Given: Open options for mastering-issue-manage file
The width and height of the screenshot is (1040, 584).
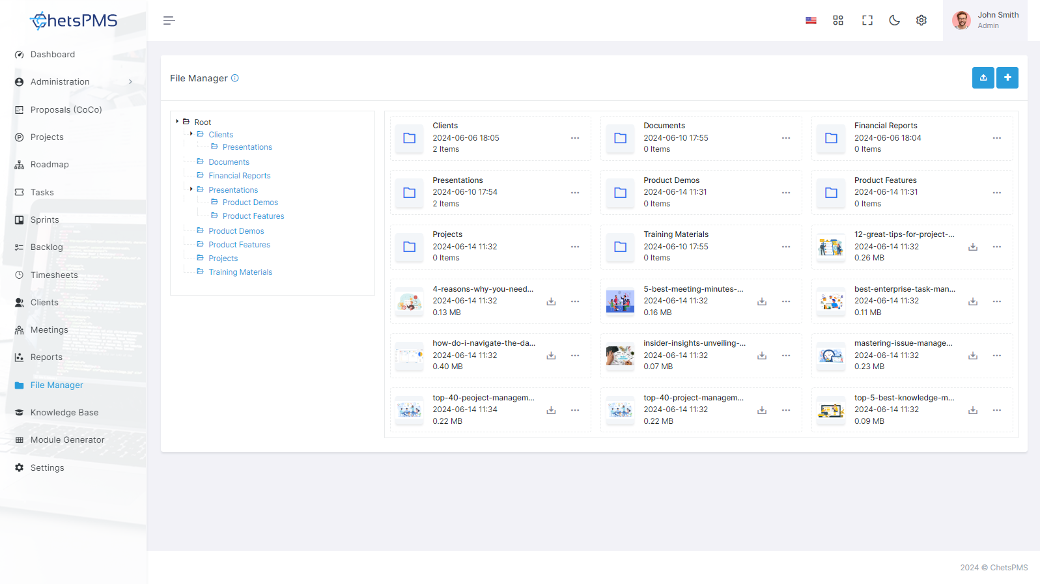Looking at the screenshot, I should 997,355.
